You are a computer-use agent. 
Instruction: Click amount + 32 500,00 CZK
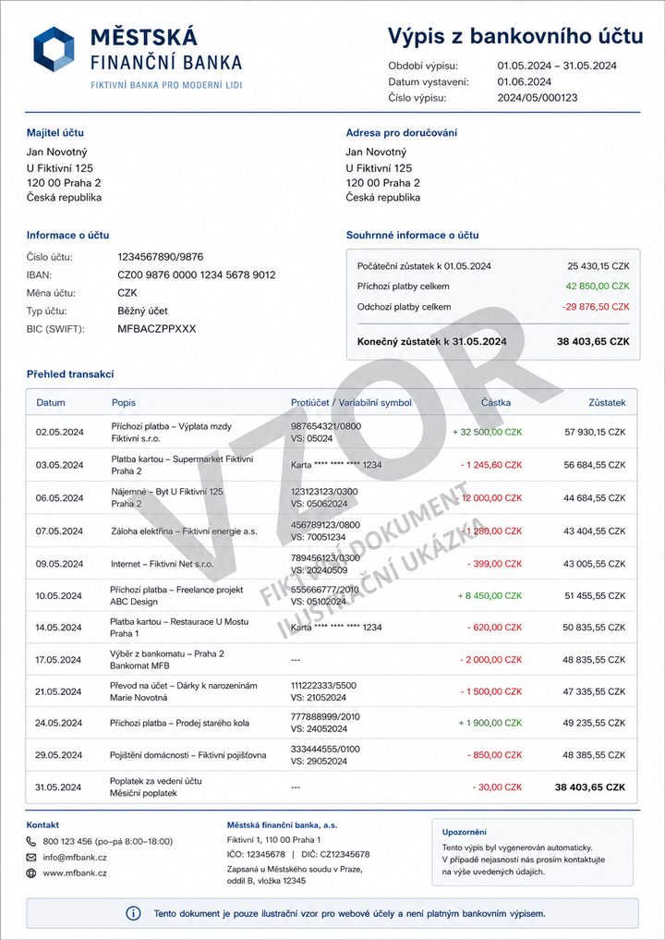pyautogui.click(x=488, y=432)
